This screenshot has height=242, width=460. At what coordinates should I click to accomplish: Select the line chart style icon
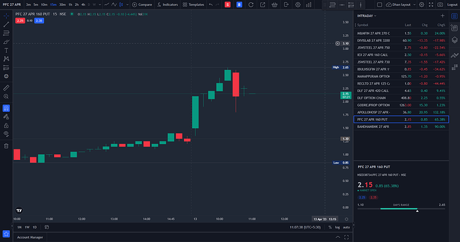(107, 5)
